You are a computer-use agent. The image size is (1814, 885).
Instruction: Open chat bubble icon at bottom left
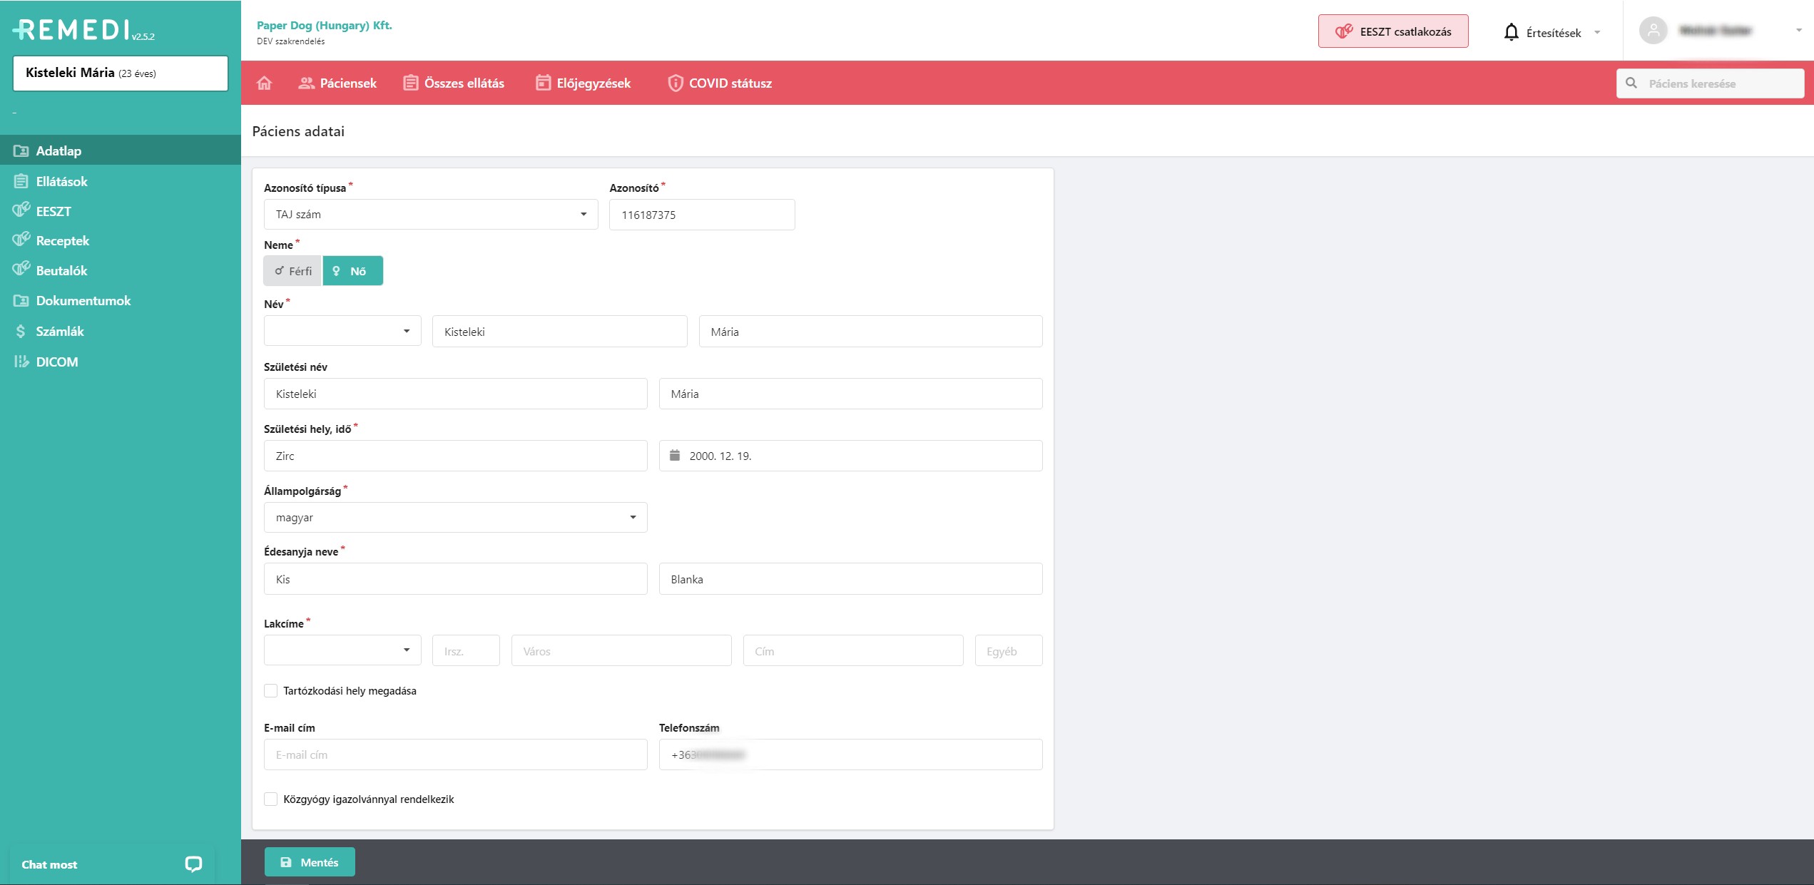(193, 864)
